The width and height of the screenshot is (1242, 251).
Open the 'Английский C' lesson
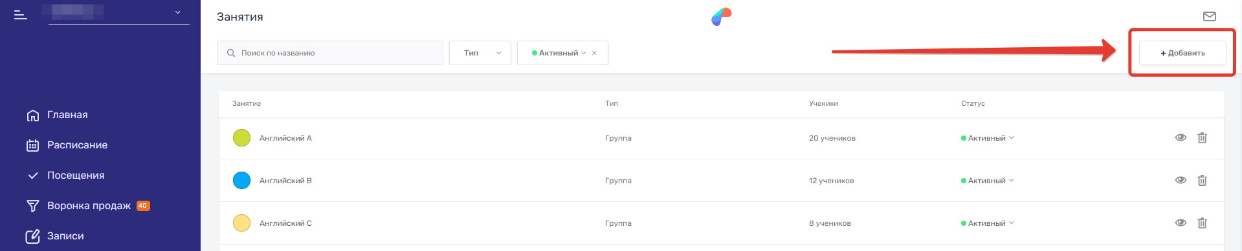pyautogui.click(x=285, y=223)
